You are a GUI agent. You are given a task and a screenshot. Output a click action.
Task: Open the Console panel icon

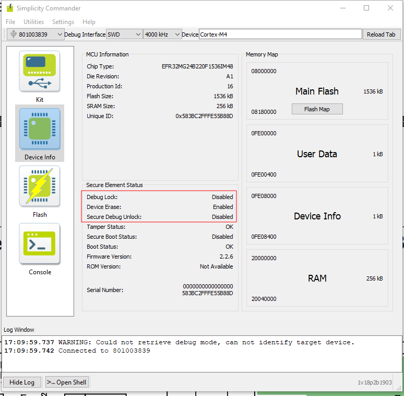(40, 244)
